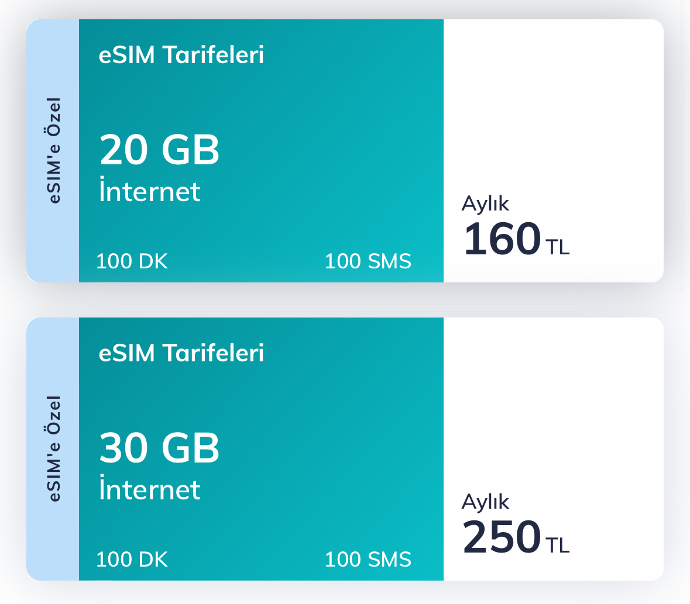
Task: Open the 30 GB eSIM tariff card
Action: (x=345, y=449)
